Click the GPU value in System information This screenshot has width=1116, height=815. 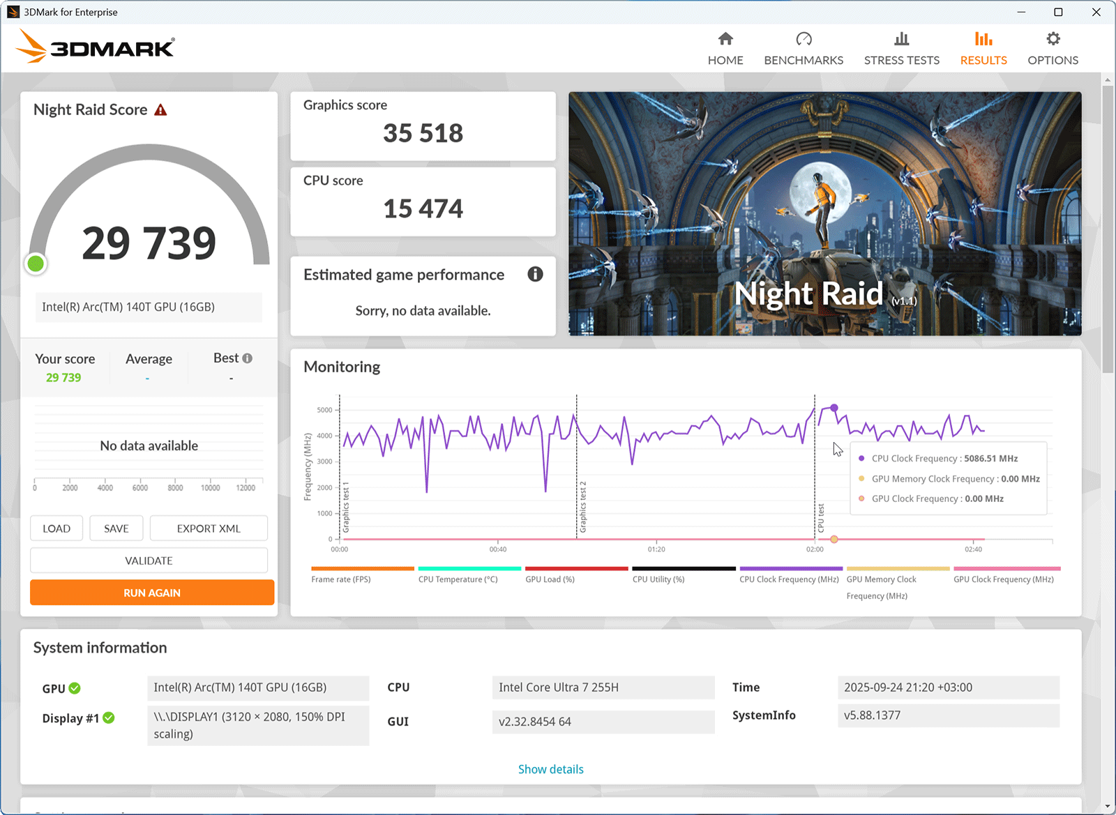click(258, 687)
